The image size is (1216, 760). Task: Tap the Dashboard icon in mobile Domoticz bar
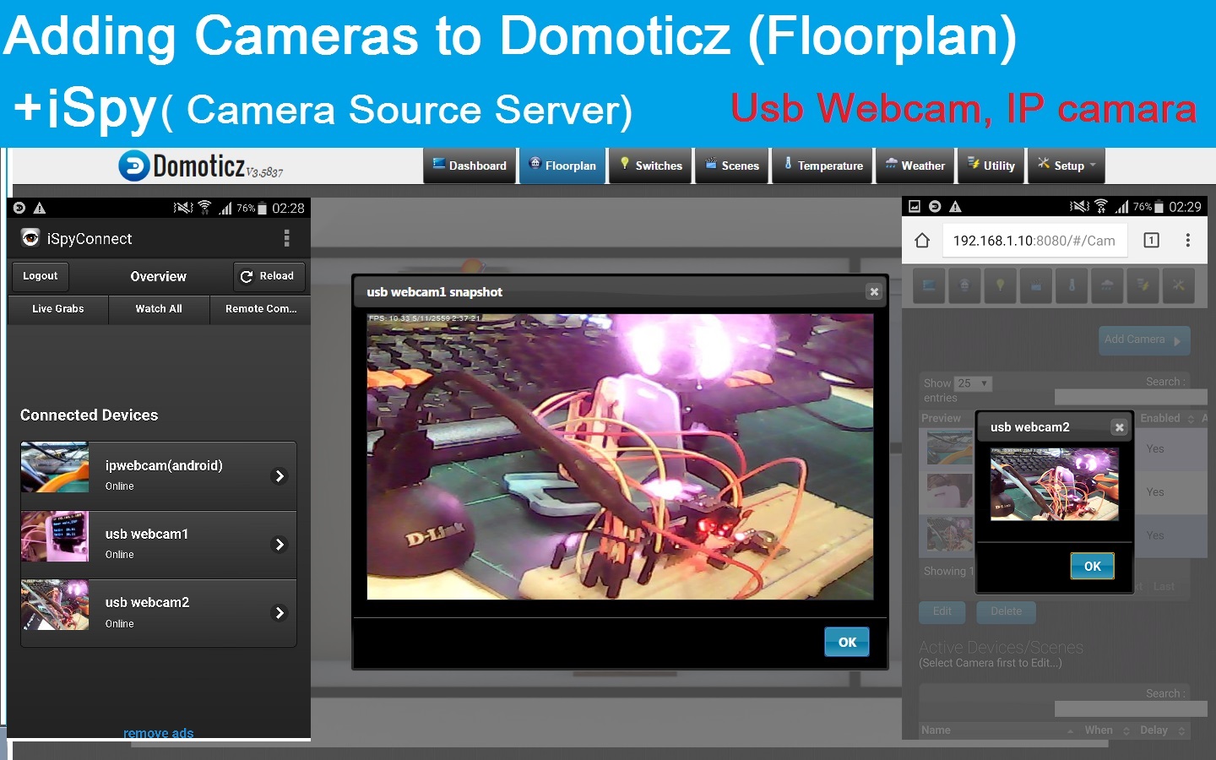coord(927,285)
